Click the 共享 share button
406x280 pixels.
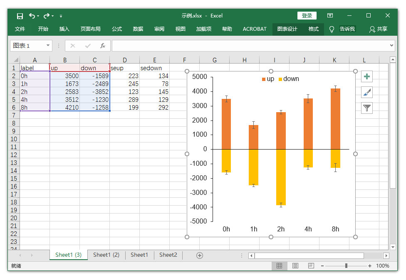[x=378, y=29]
